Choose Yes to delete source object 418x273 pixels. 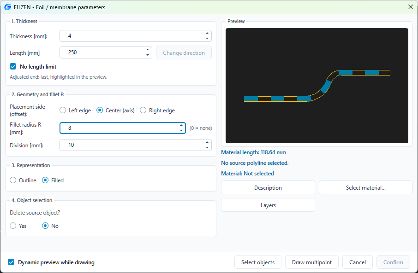(13, 226)
